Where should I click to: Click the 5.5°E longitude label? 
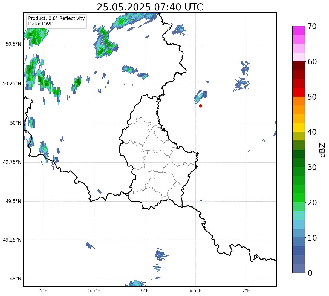coord(94,290)
